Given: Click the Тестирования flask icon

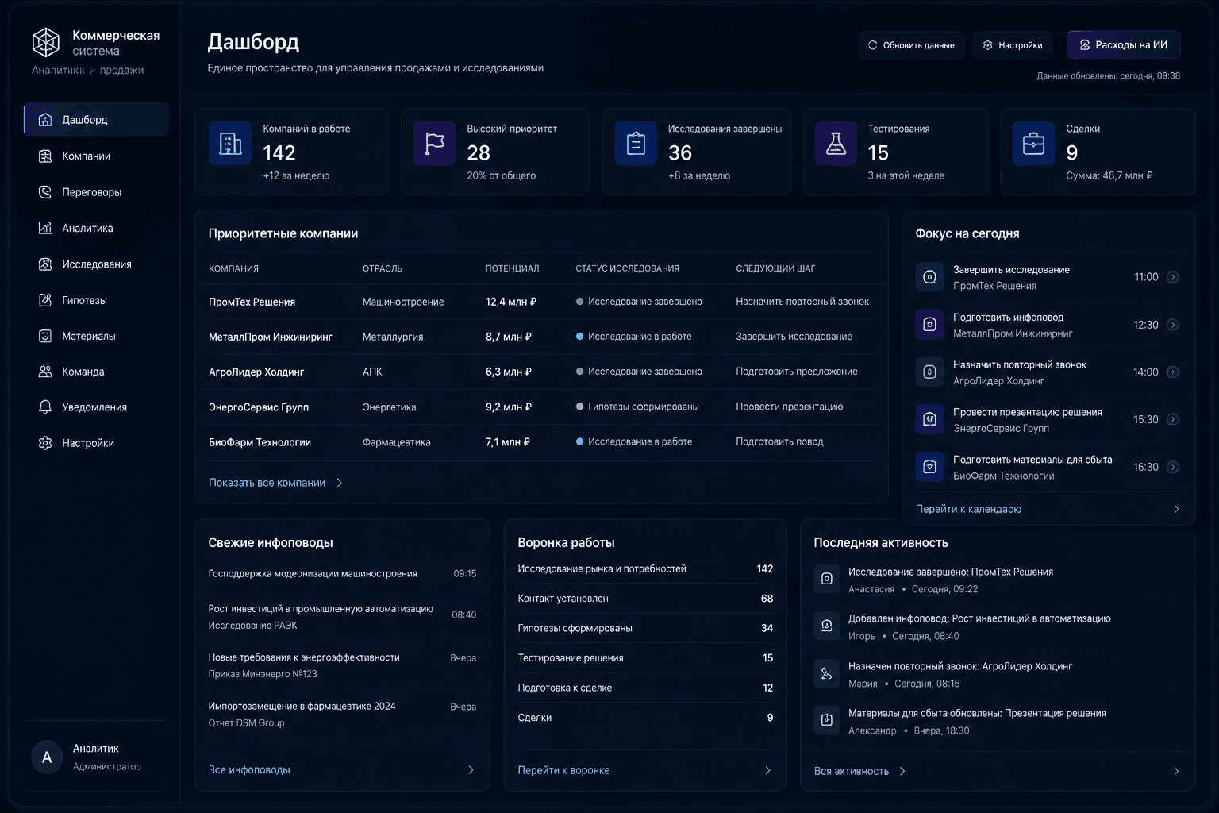Looking at the screenshot, I should [836, 144].
